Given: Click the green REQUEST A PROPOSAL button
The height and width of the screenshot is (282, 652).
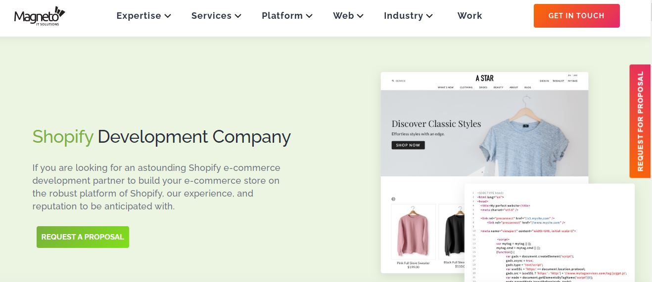Looking at the screenshot, I should 83,237.
